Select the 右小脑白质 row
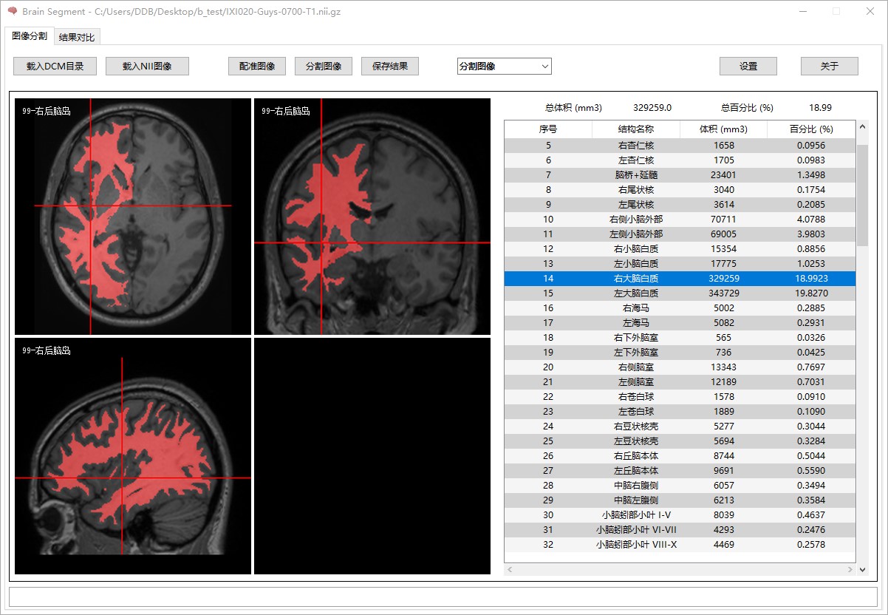This screenshot has height=615, width=888. 680,249
